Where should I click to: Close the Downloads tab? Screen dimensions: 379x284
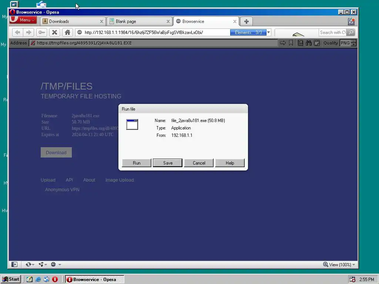[x=101, y=21]
